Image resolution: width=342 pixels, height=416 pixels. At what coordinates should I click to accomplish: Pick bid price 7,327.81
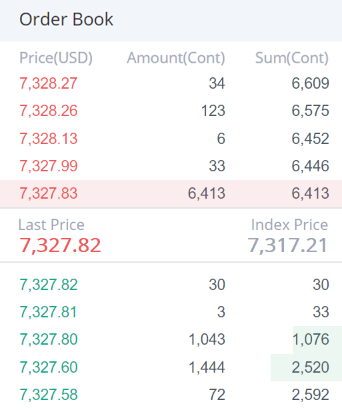pos(48,312)
